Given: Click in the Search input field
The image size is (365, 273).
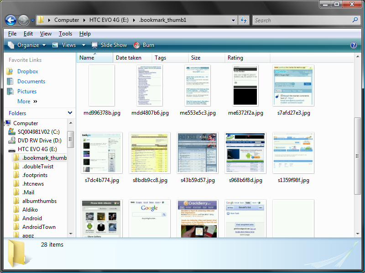Looking at the screenshot, I should [301, 20].
